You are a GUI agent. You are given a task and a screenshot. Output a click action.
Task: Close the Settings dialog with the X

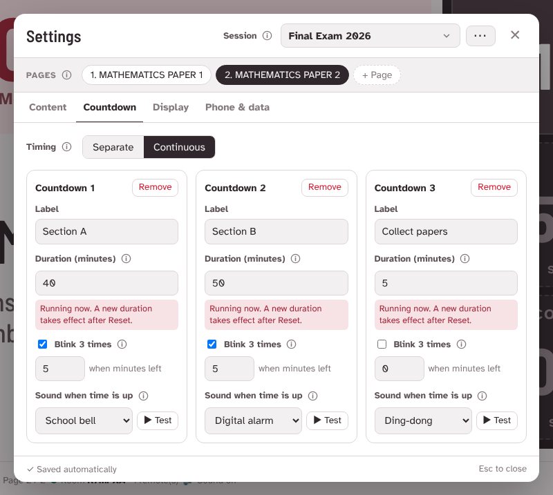coord(515,35)
